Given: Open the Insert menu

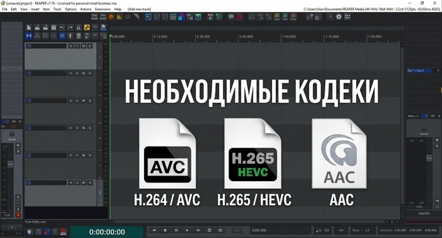Looking at the screenshot, I should pos(35,9).
